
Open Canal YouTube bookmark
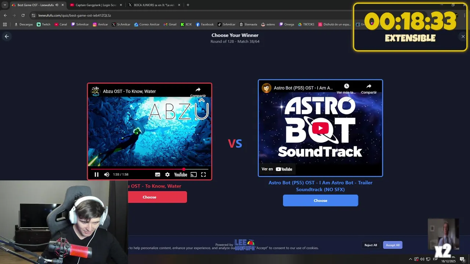(x=61, y=25)
